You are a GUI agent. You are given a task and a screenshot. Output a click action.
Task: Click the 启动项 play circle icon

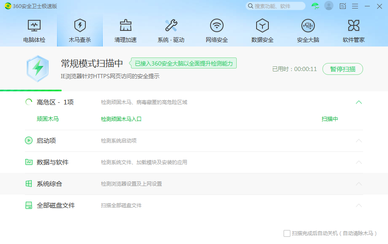point(29,140)
